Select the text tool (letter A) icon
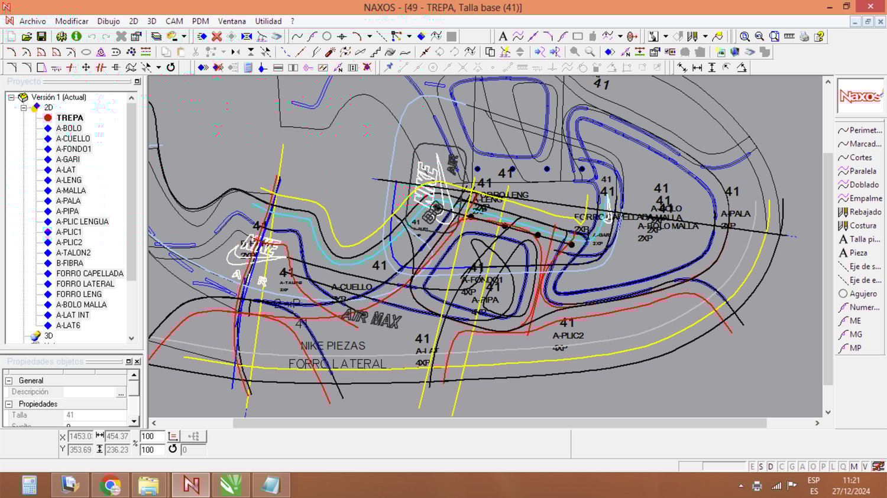 coord(503,37)
